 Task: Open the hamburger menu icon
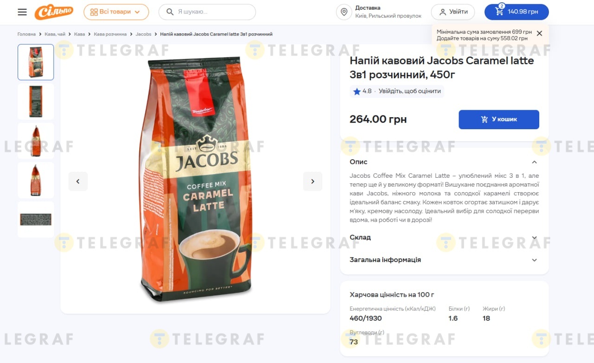22,12
